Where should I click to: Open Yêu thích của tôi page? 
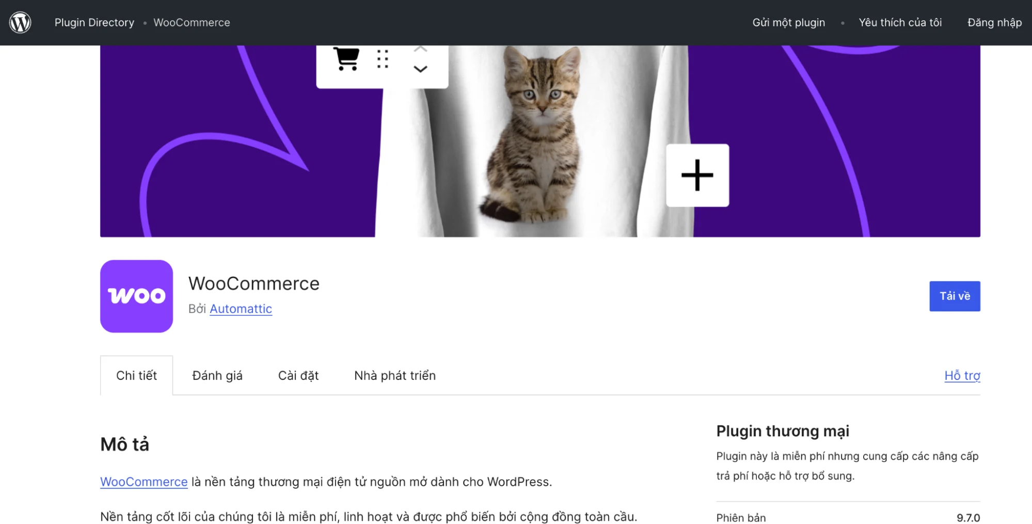coord(900,22)
